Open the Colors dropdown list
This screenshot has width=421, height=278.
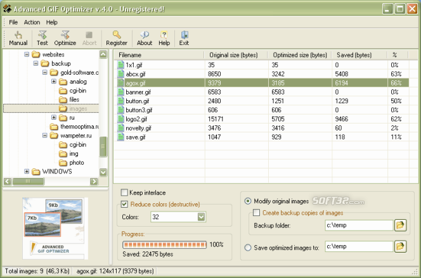[201, 217]
